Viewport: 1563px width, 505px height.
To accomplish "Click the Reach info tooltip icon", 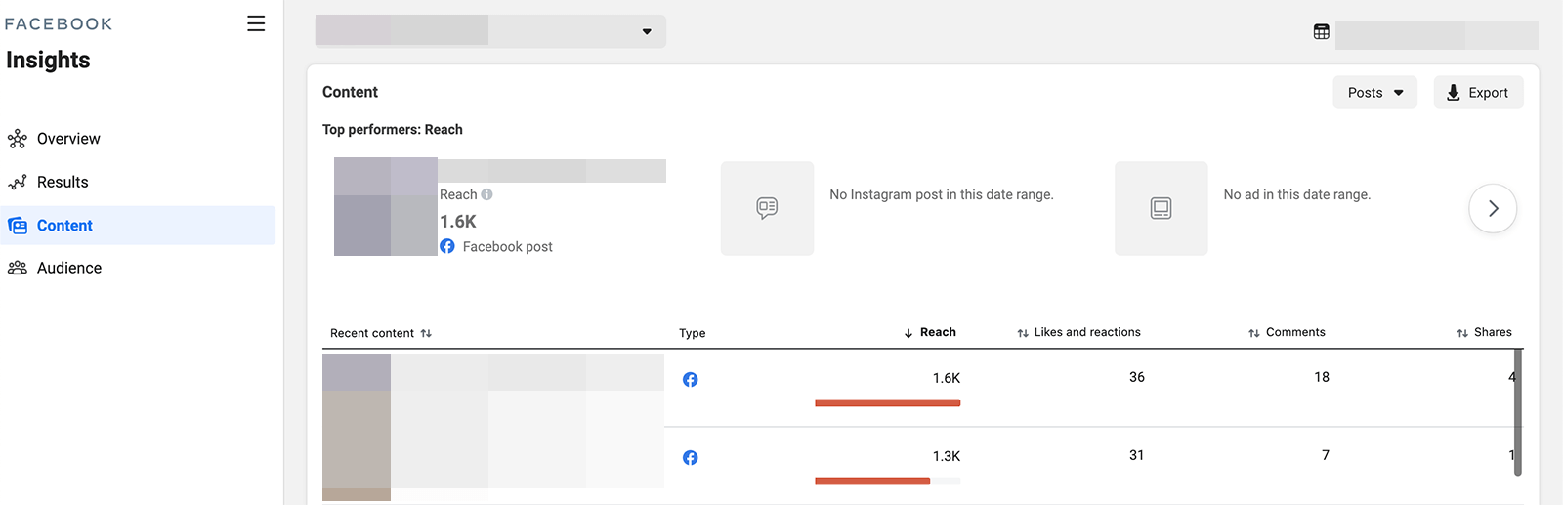I will coord(487,194).
